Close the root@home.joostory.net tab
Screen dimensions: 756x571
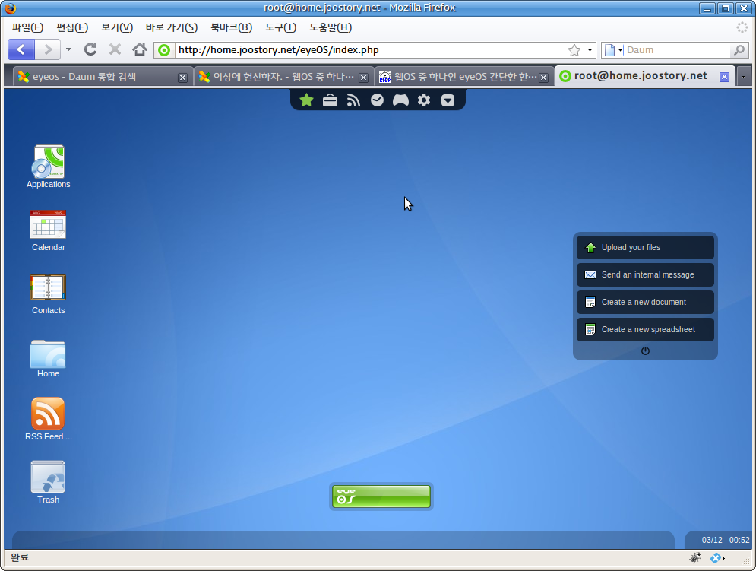[724, 77]
